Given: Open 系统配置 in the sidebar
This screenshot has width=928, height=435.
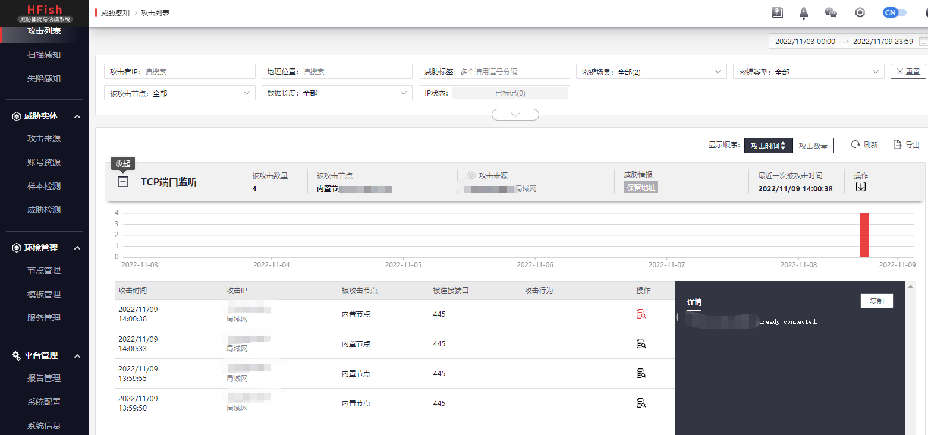Looking at the screenshot, I should click(x=44, y=402).
